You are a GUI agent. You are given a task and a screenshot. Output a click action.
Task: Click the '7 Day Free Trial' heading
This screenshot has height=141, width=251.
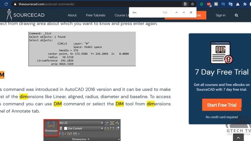(x=222, y=72)
